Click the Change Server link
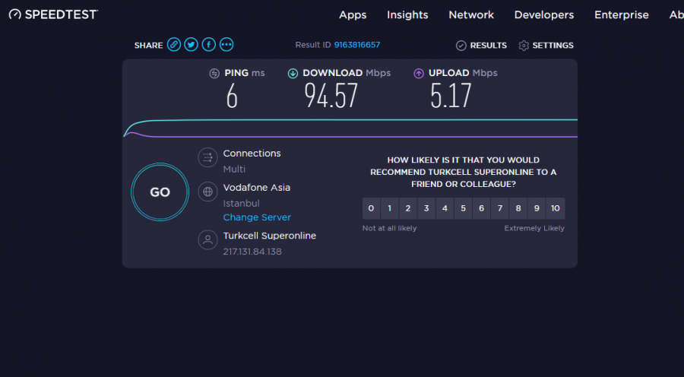Image resolution: width=684 pixels, height=377 pixels. 257,217
